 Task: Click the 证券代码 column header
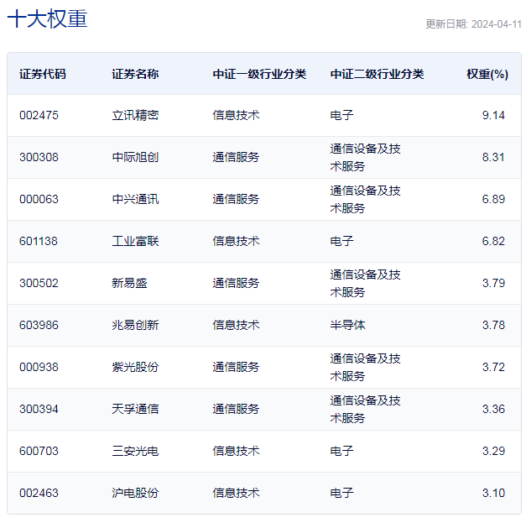(x=42, y=74)
